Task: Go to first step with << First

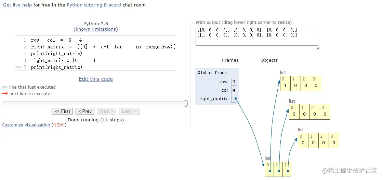Action: [x=62, y=111]
